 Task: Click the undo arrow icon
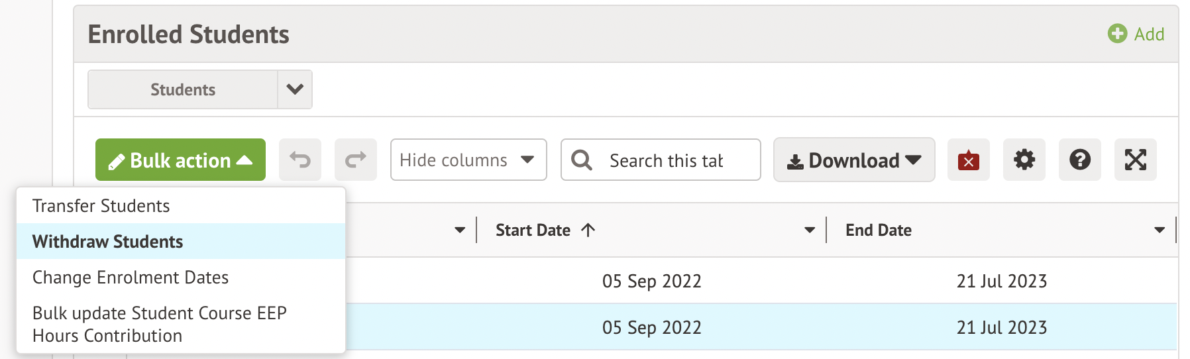coord(300,160)
